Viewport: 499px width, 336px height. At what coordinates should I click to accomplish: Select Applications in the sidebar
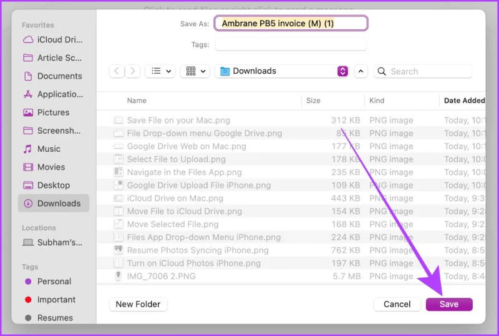point(53,94)
